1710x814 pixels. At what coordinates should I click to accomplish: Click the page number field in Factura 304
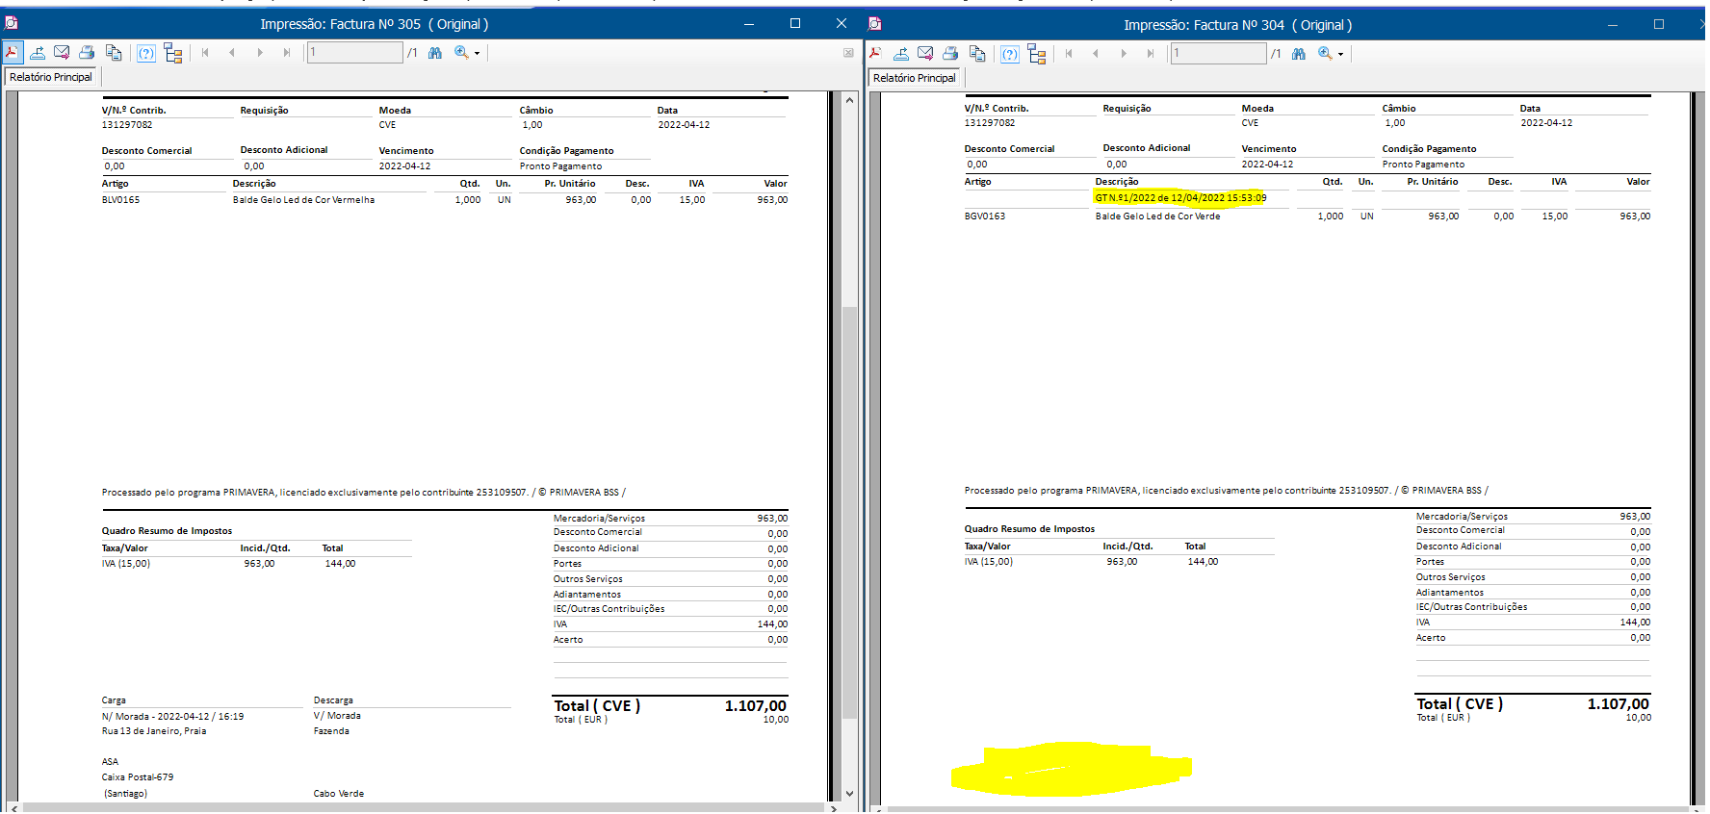click(1218, 54)
